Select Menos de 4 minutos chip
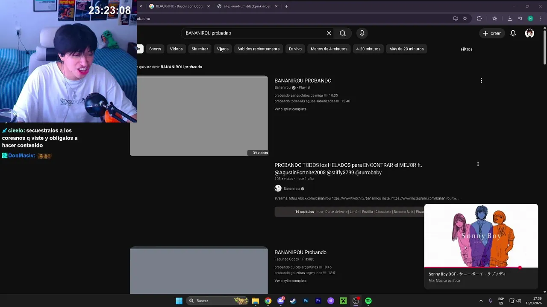The width and height of the screenshot is (547, 307). point(329,49)
